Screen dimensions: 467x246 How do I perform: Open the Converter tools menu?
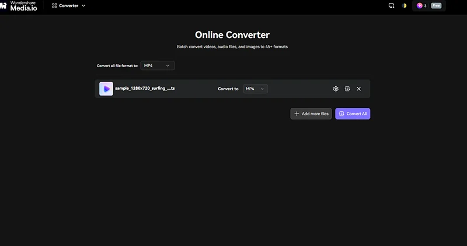point(68,6)
